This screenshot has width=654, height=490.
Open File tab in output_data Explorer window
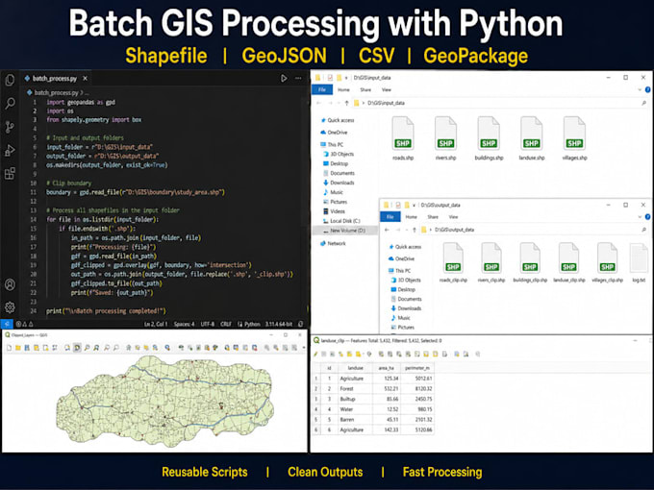[x=390, y=217]
